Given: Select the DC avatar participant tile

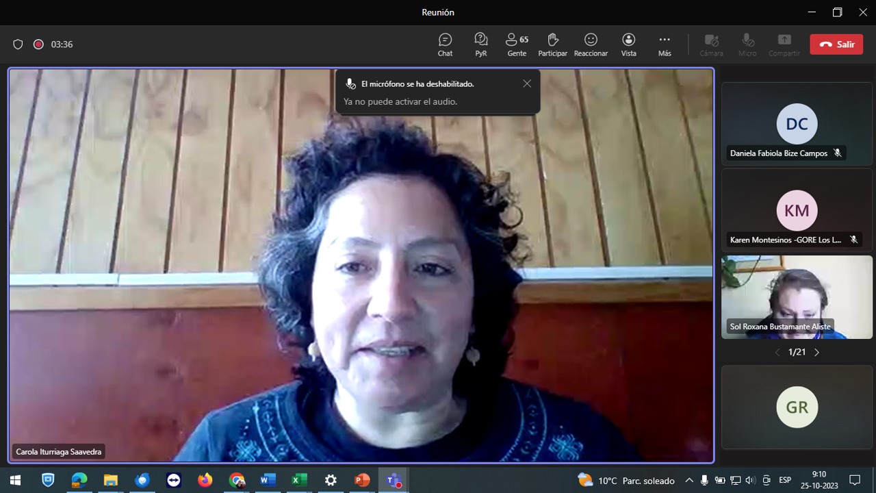Looking at the screenshot, I should [797, 124].
